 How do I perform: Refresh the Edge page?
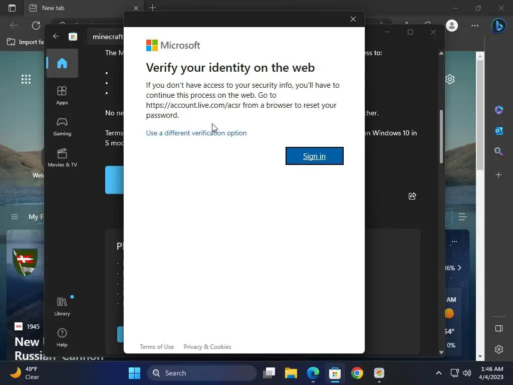tap(36, 25)
